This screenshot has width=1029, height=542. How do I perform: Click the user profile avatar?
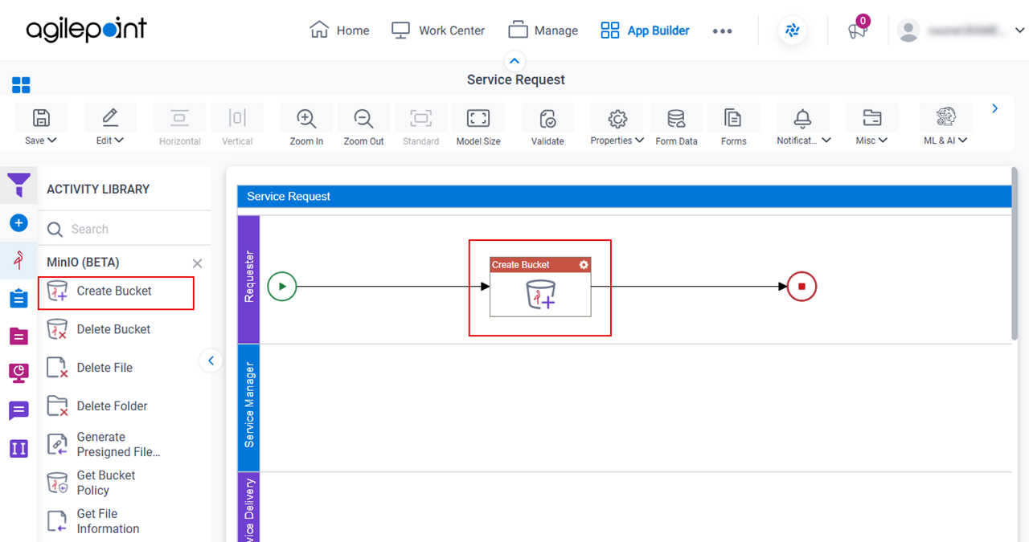(908, 31)
